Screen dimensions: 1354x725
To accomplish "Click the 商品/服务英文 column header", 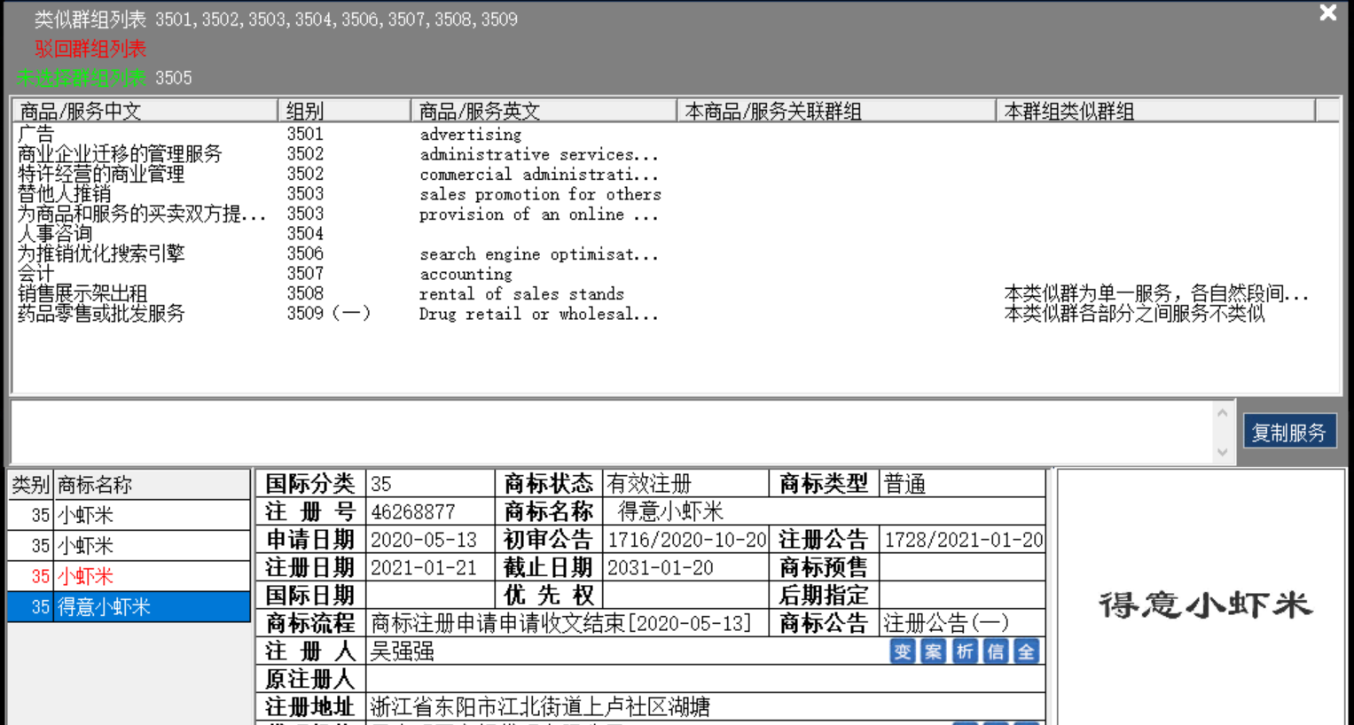I will pyautogui.click(x=544, y=111).
